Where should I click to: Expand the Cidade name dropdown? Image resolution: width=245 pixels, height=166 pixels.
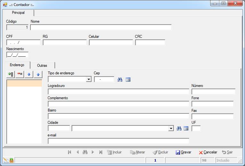171,128
